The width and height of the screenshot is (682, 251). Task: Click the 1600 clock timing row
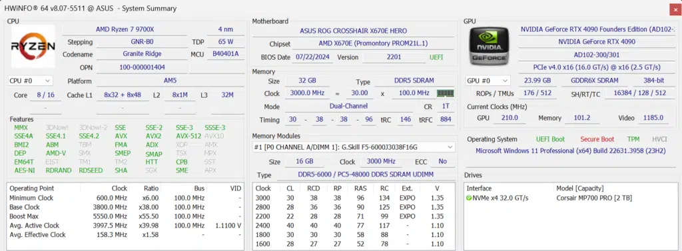pyautogui.click(x=354, y=244)
